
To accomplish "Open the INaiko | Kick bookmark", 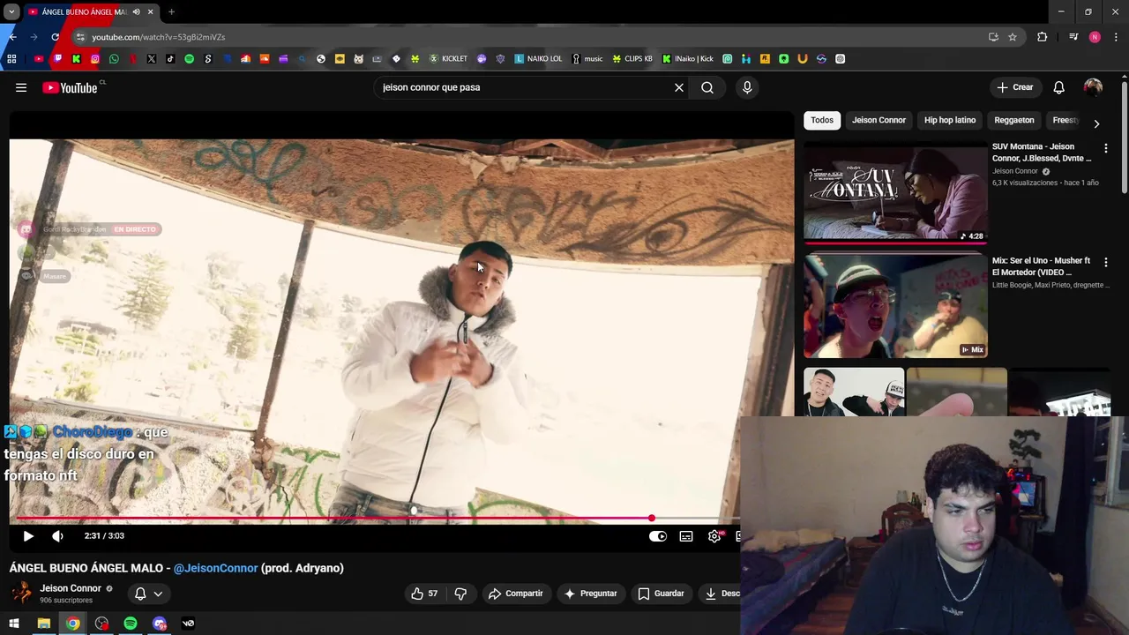I will pos(688,59).
